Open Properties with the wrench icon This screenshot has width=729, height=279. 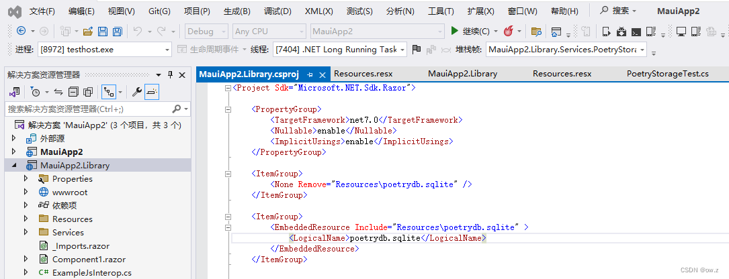136,91
